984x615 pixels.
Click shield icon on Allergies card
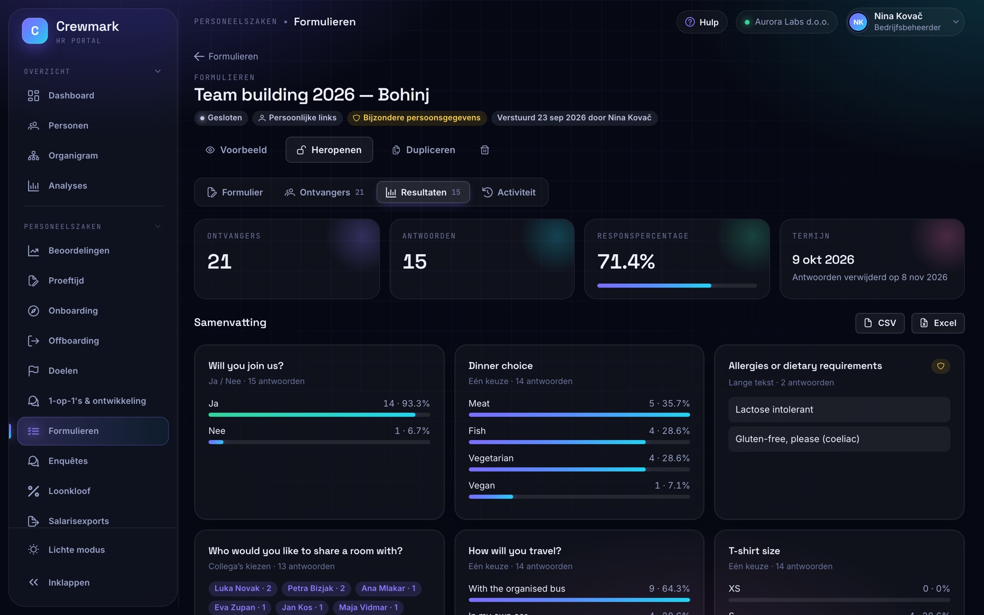(940, 366)
